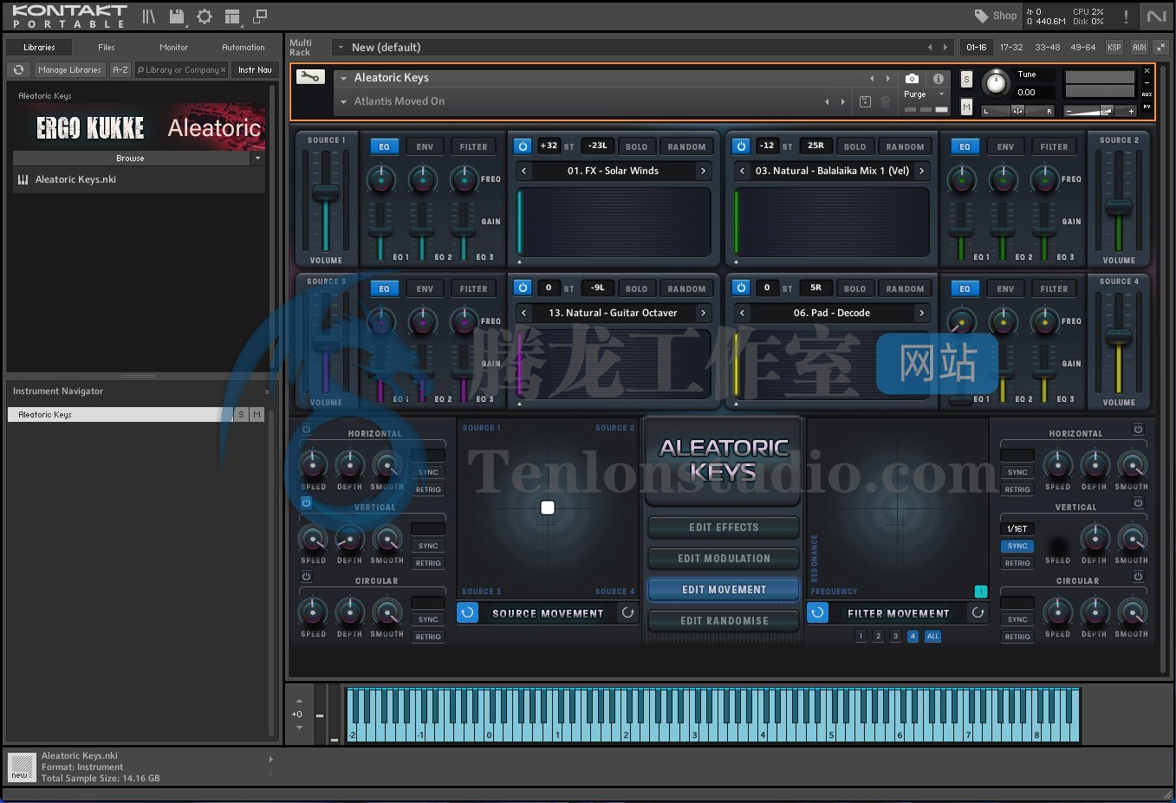Screen dimensions: 1176x803
Task: Open the Libraries tab
Action: [39, 48]
